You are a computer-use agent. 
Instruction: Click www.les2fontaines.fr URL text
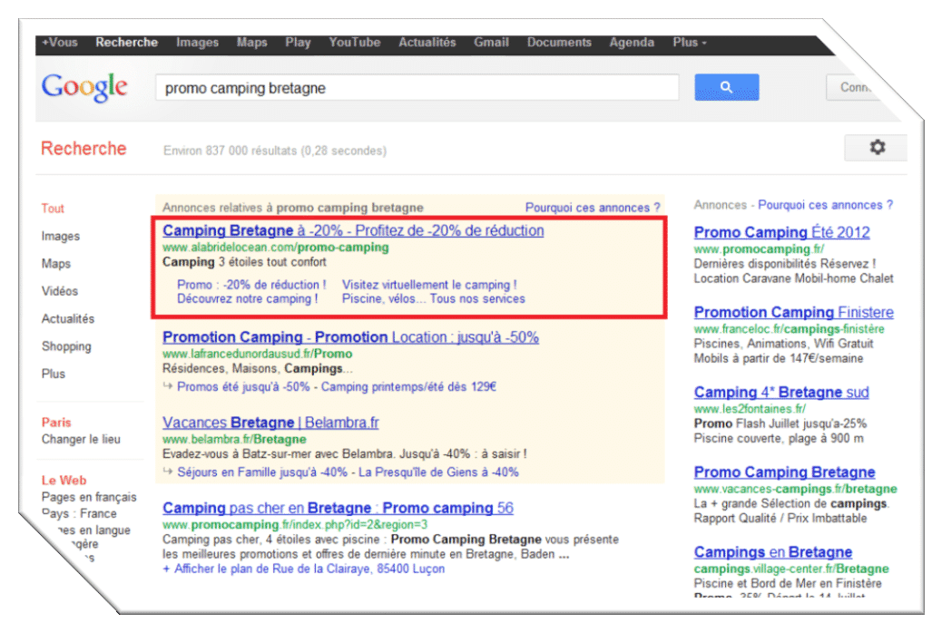click(x=750, y=409)
